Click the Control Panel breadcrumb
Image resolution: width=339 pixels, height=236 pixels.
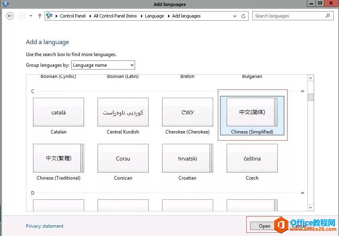tap(73, 16)
